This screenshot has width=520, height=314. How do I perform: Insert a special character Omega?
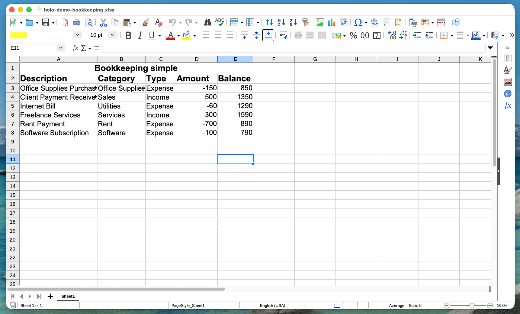click(358, 23)
